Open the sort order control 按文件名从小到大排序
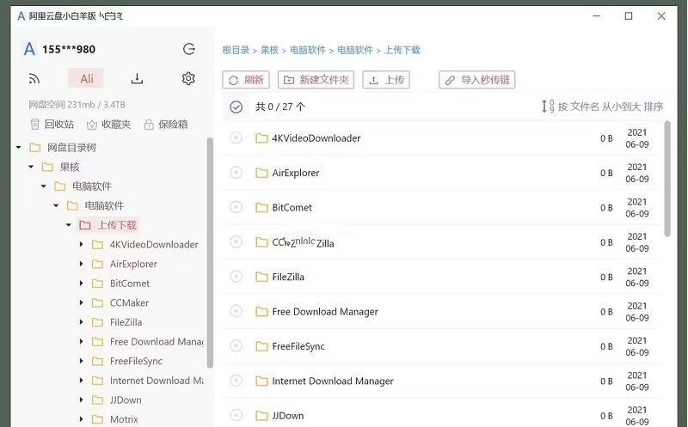Viewport: 688px width, 427px height. pos(602,107)
